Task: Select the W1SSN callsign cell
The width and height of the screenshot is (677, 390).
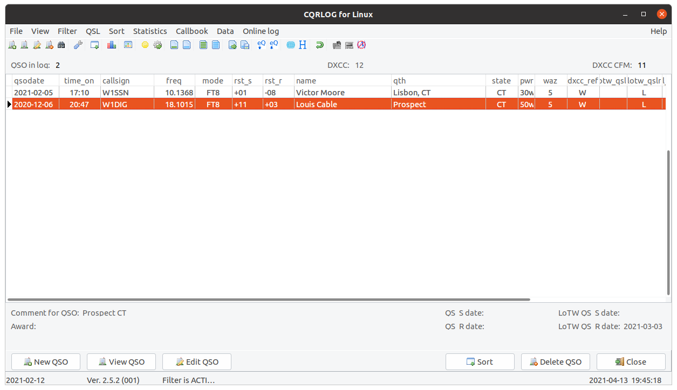Action: click(x=127, y=93)
